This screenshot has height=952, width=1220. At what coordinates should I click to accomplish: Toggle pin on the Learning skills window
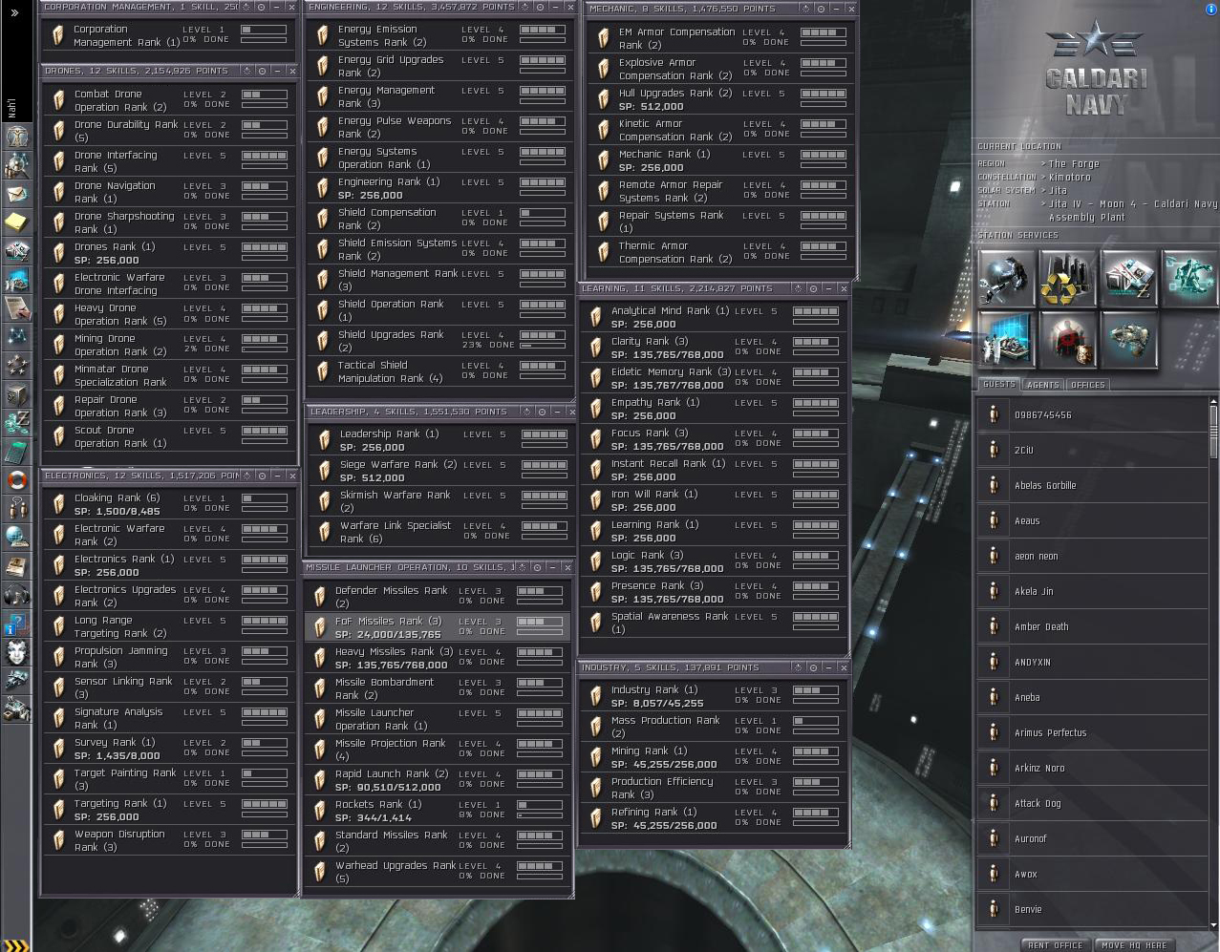[813, 288]
